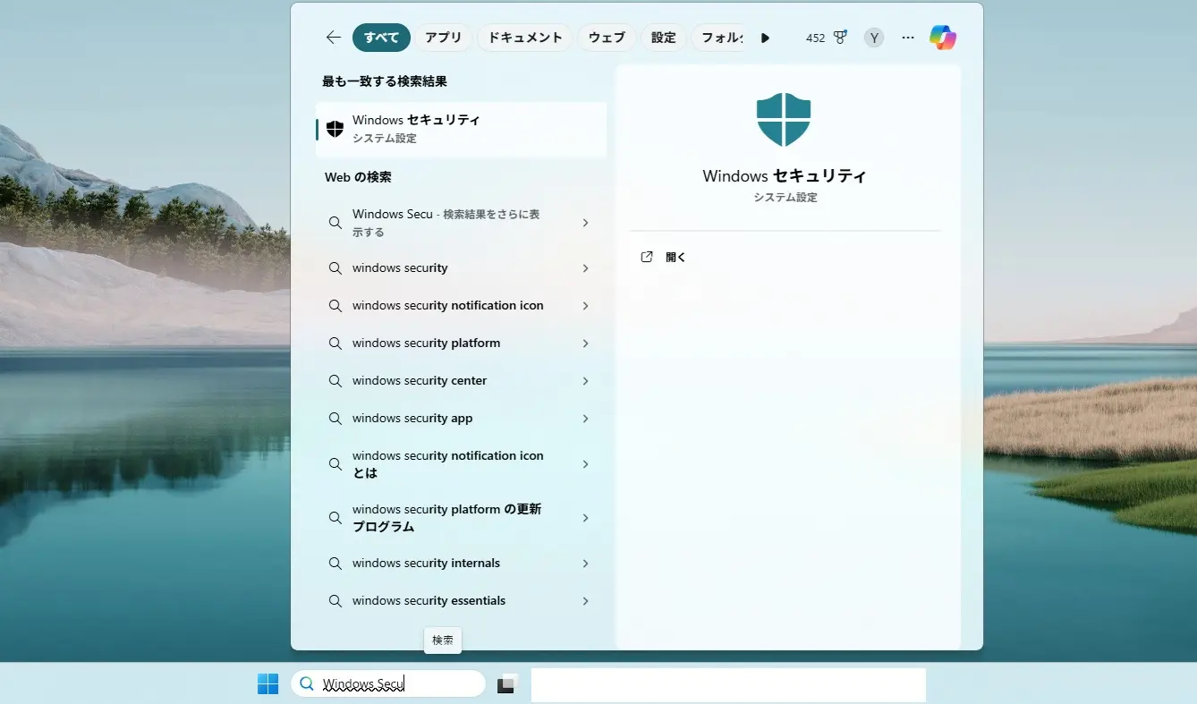Open Task View on the taskbar
The height and width of the screenshot is (704, 1197).
pos(507,683)
